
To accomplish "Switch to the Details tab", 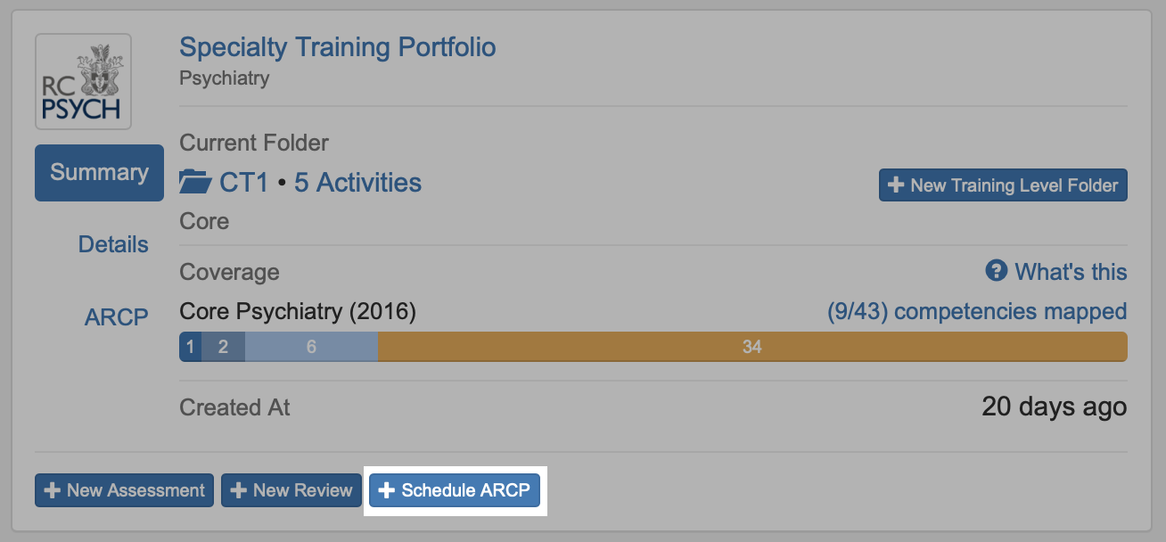I will (113, 244).
